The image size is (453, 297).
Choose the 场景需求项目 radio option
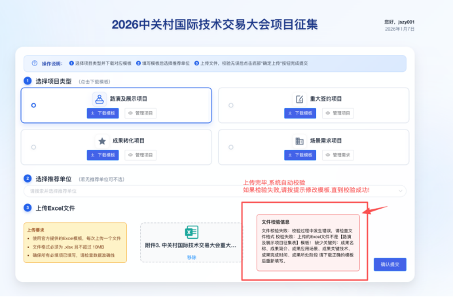230,147
